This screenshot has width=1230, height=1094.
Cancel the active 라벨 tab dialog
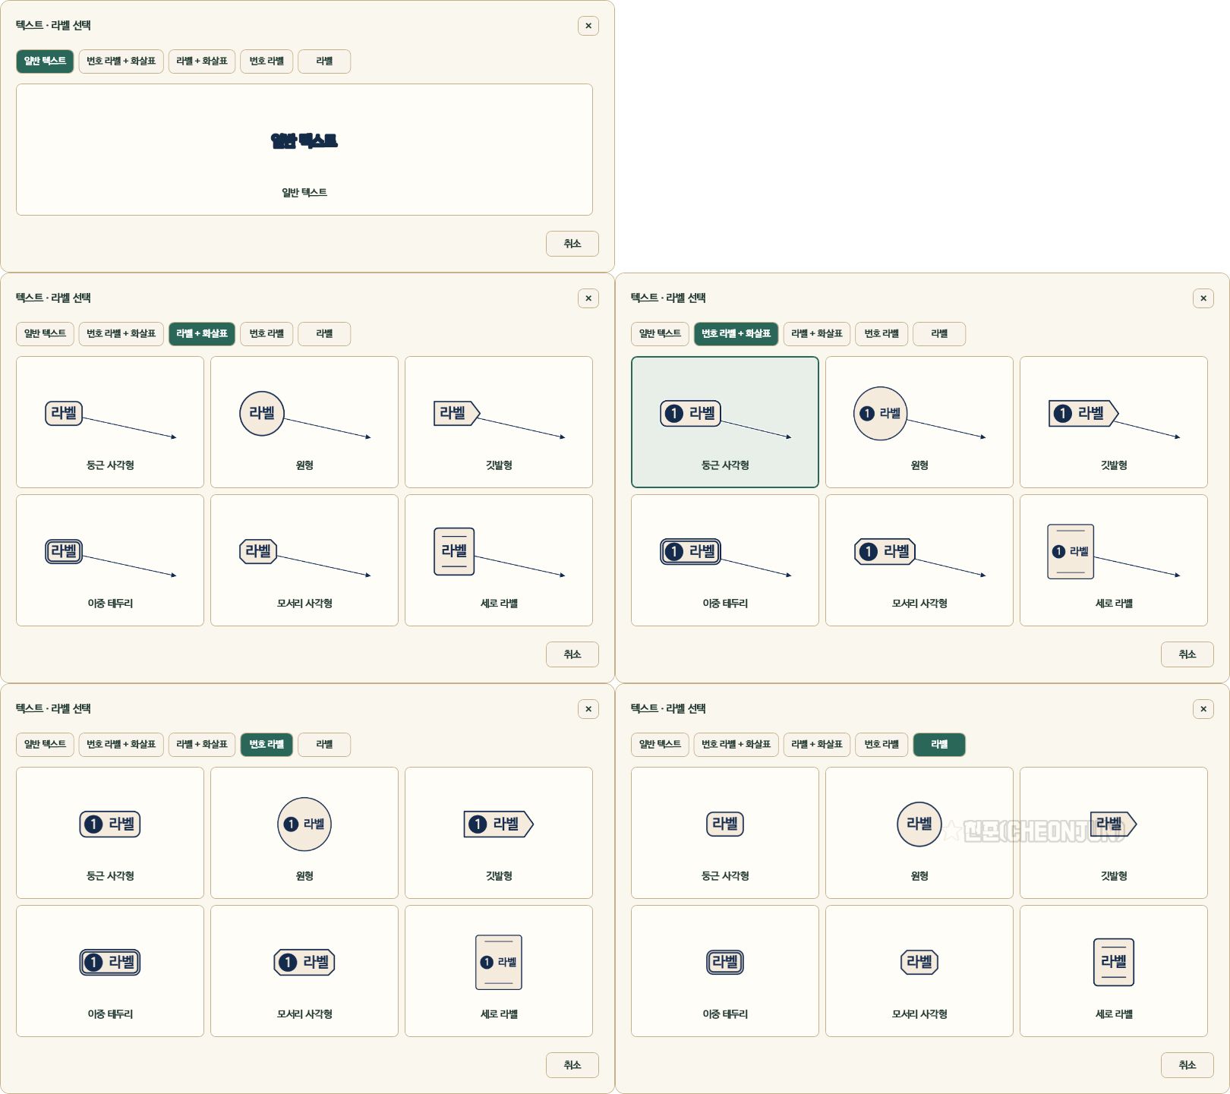tap(1187, 1065)
